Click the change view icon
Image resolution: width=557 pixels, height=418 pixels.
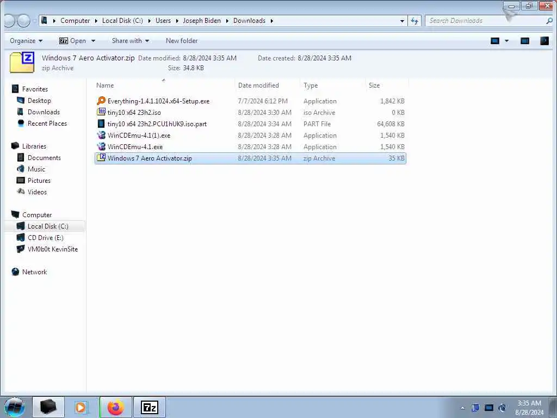coord(495,41)
